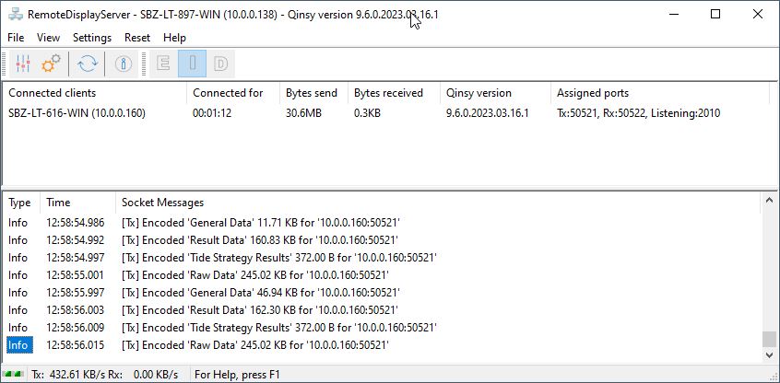Toggle the highlighted 'I' info filter button
Screen dimensions: 780x383
pos(192,64)
